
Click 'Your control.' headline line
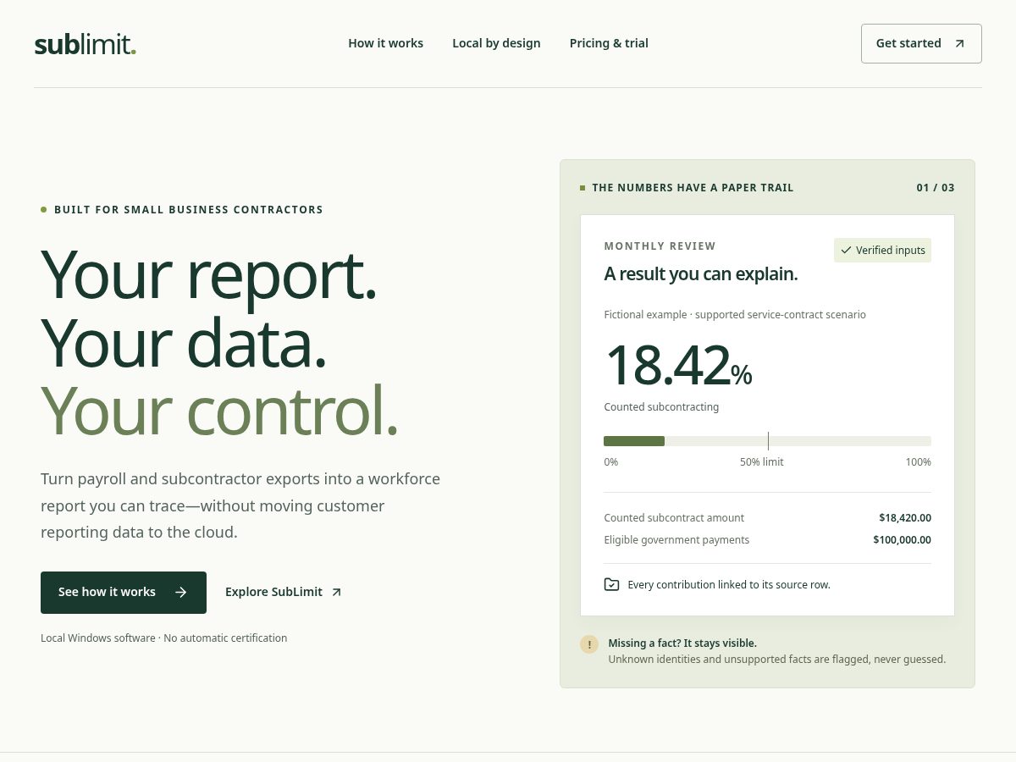pyautogui.click(x=219, y=410)
